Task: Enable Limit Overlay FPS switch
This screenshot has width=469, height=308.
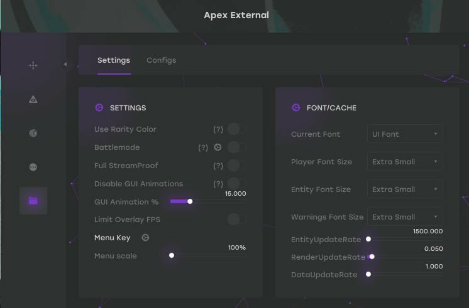Action: tap(236, 220)
